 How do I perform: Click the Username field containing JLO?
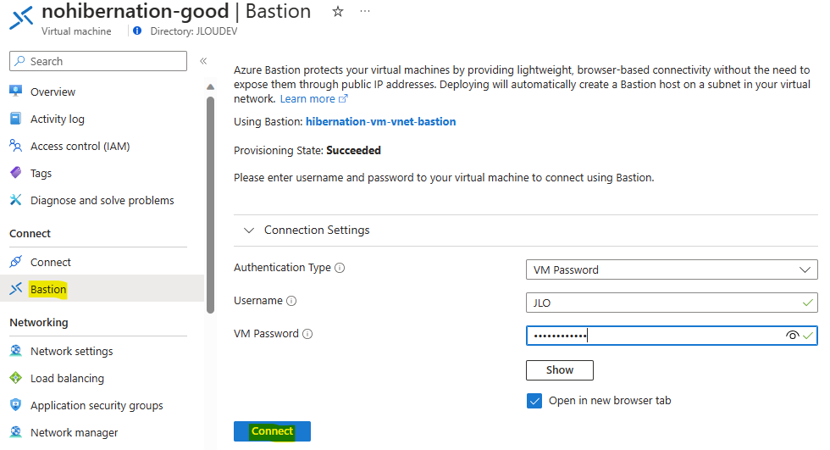[x=671, y=303]
